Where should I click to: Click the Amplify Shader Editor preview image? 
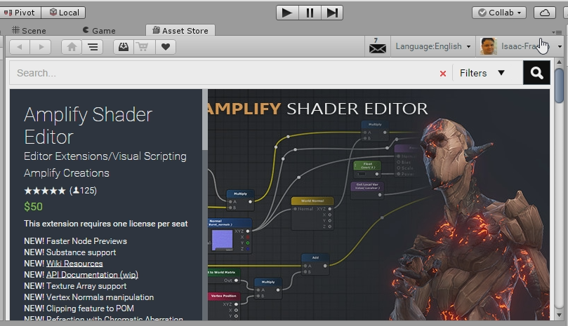[378, 205]
